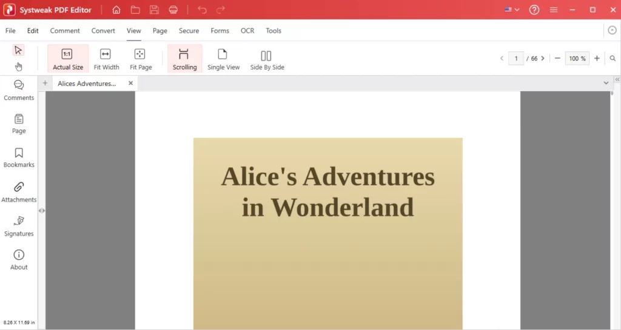Toggle Fit Page view mode
The image size is (621, 330).
click(x=141, y=59)
